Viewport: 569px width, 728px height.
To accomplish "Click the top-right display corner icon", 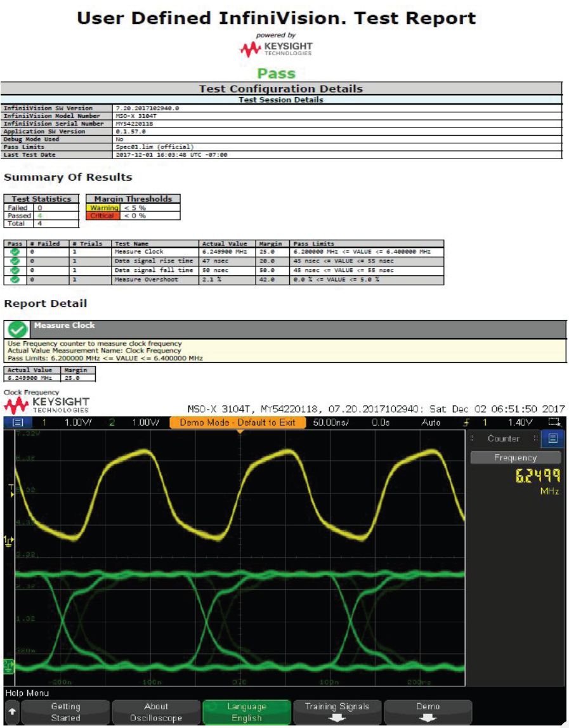I will click(x=555, y=423).
